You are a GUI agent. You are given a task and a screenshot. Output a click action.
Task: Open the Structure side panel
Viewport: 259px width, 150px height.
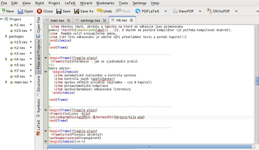click(38, 86)
